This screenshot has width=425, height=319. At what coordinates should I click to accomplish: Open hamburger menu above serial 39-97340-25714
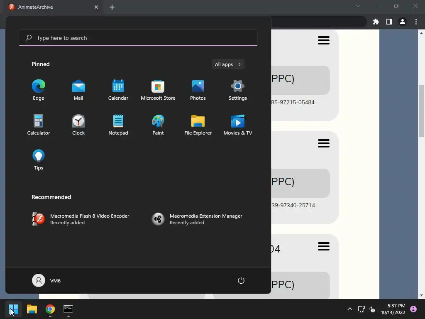(x=324, y=143)
